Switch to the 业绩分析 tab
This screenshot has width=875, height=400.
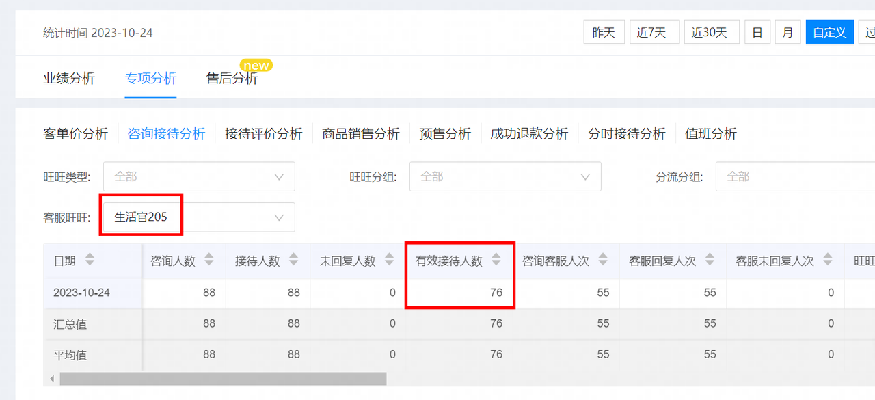click(69, 78)
